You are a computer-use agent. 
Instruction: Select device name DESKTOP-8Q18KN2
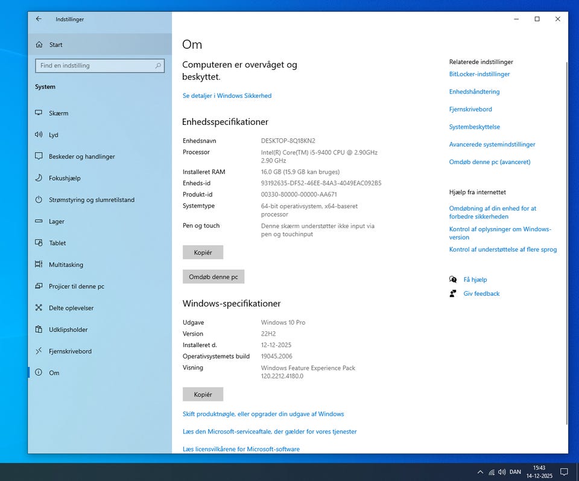click(x=288, y=141)
